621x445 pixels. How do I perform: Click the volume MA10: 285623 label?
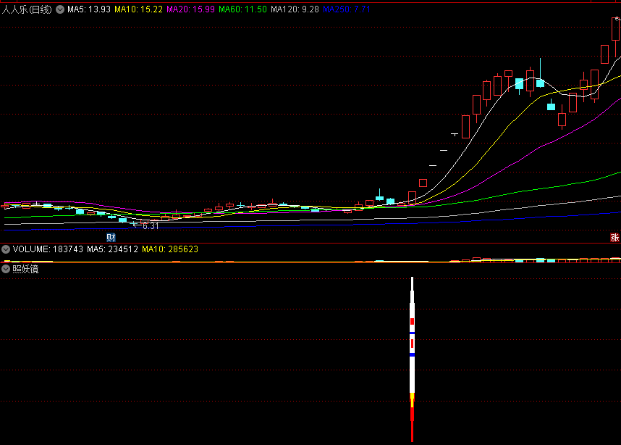170,249
